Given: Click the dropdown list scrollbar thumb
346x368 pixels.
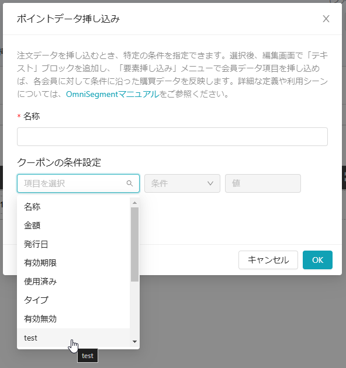Looking at the screenshot, I should [x=134, y=244].
